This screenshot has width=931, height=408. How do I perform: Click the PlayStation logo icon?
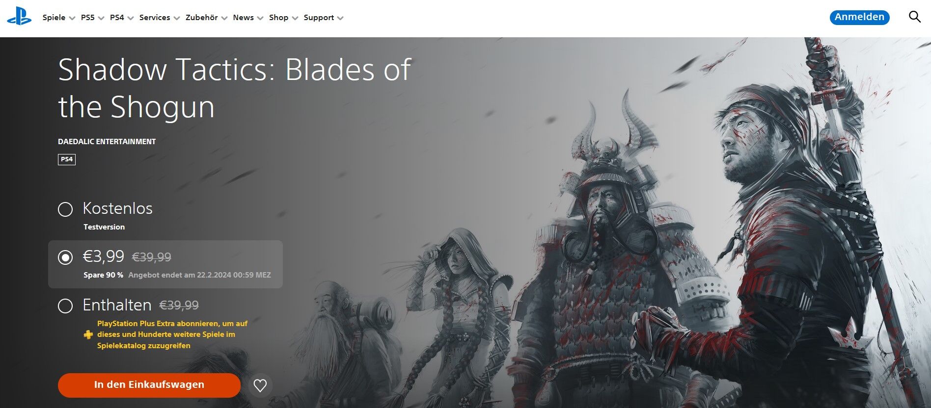click(19, 16)
